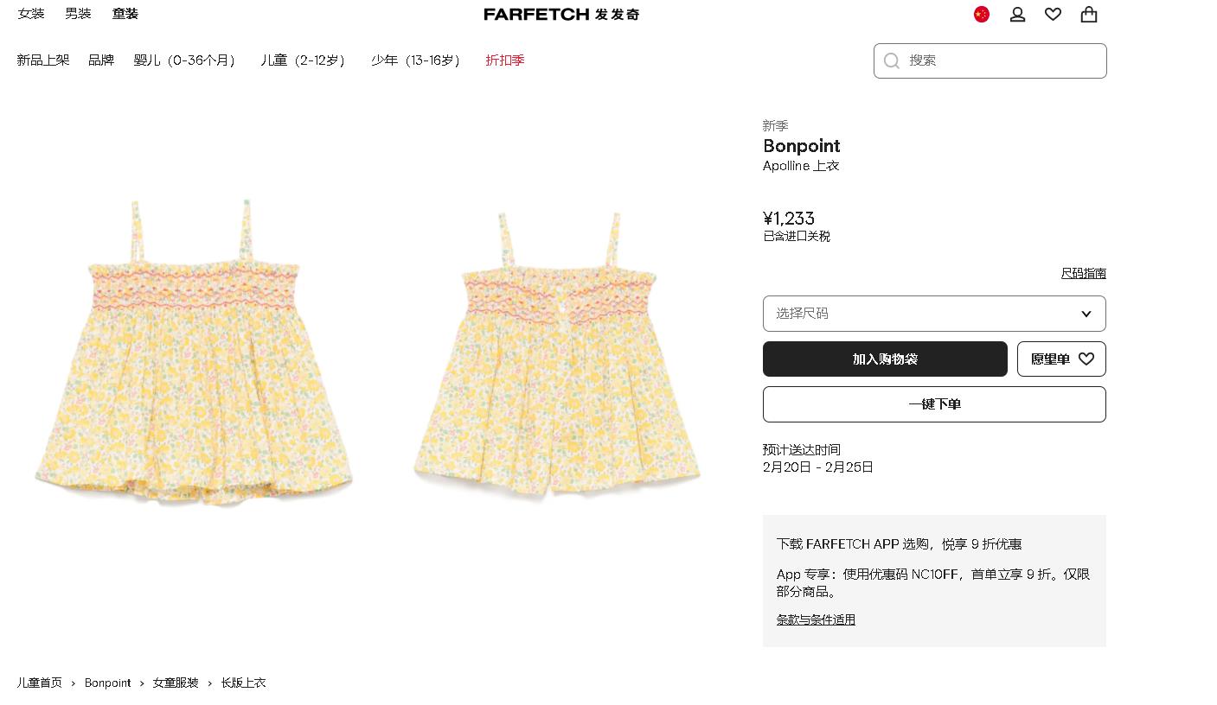
Task: Open 条款与条件适用 link
Action: tap(816, 619)
